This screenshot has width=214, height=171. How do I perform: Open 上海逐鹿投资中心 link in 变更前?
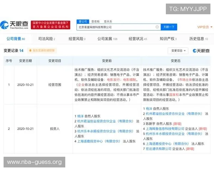click(99, 141)
